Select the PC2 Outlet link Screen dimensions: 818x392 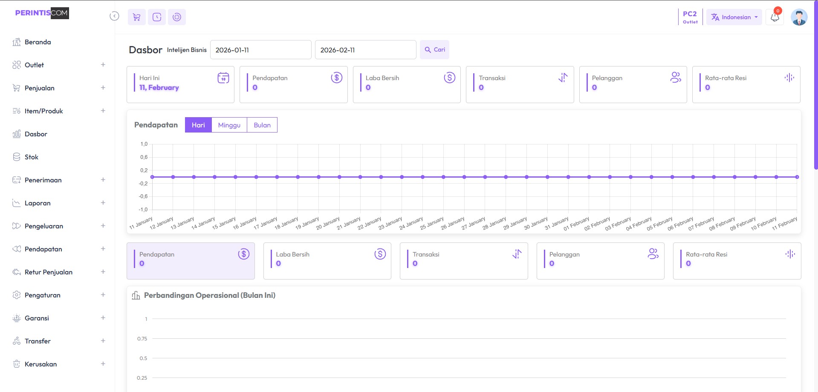(x=690, y=17)
